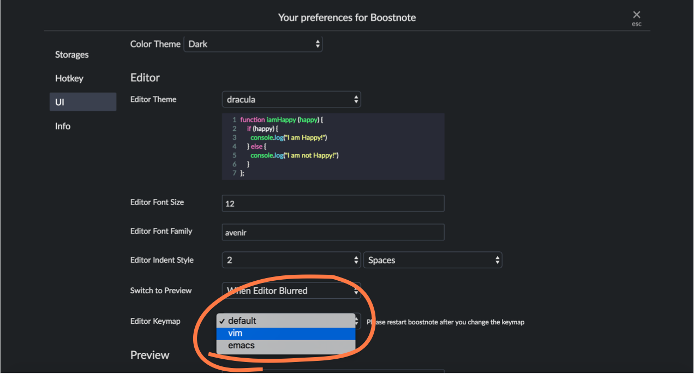The image size is (694, 374).
Task: Click the avenir Editor Font Family field
Action: (333, 232)
